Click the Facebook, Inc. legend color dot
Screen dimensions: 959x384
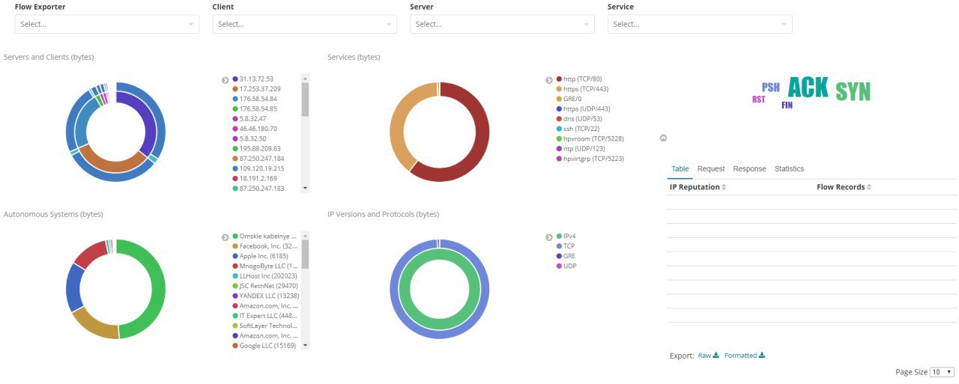pos(235,246)
